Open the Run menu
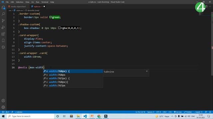The image size is (213, 119). tap(38, 2)
